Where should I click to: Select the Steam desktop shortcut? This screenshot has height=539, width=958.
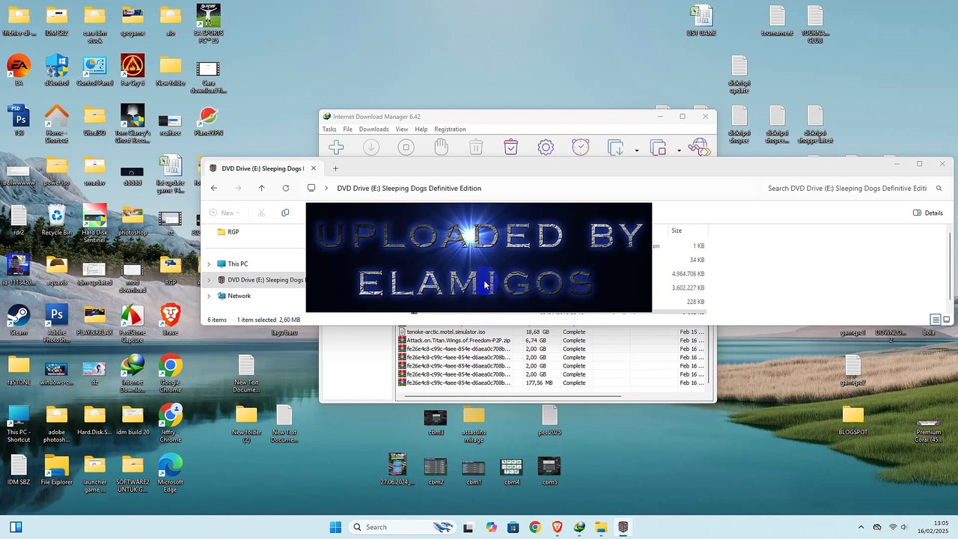[19, 320]
